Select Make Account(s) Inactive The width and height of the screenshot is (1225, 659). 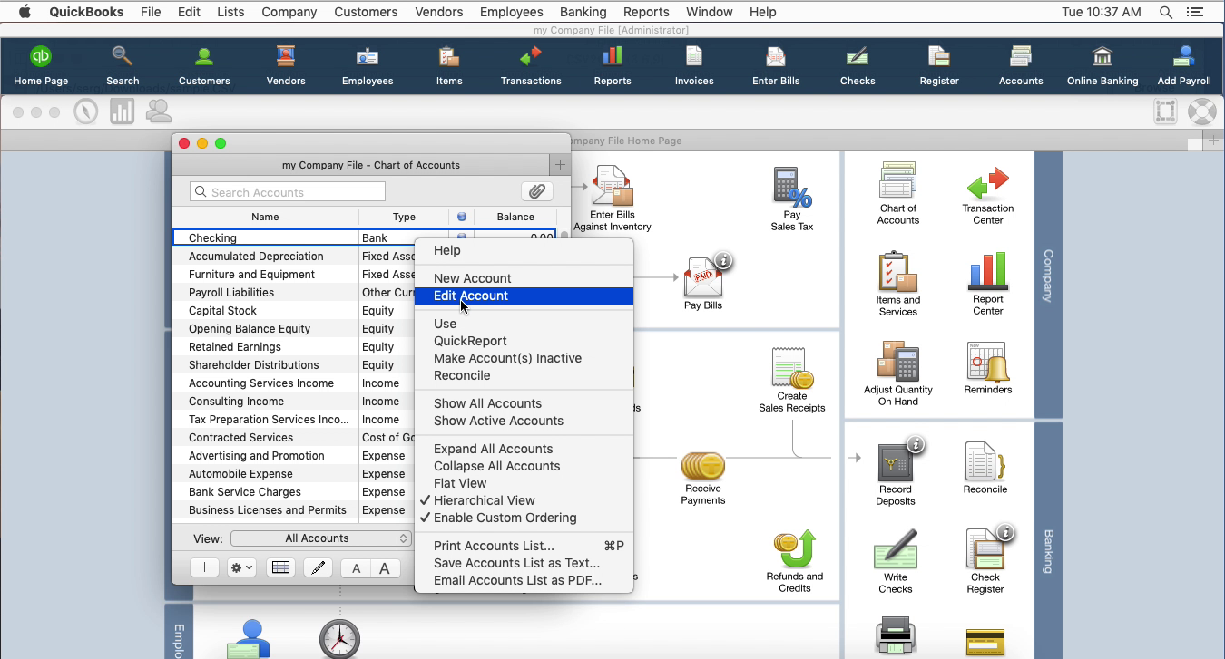(524, 358)
